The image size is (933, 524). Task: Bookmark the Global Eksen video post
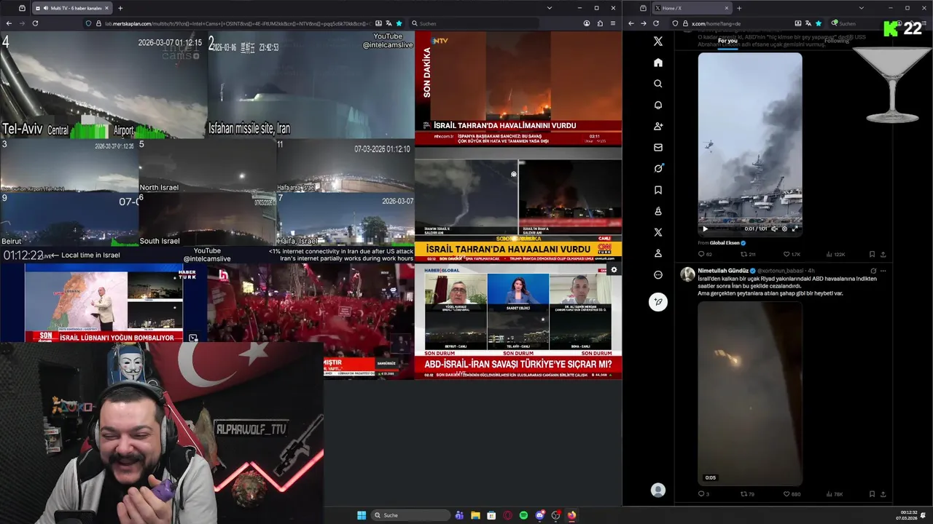(x=872, y=254)
